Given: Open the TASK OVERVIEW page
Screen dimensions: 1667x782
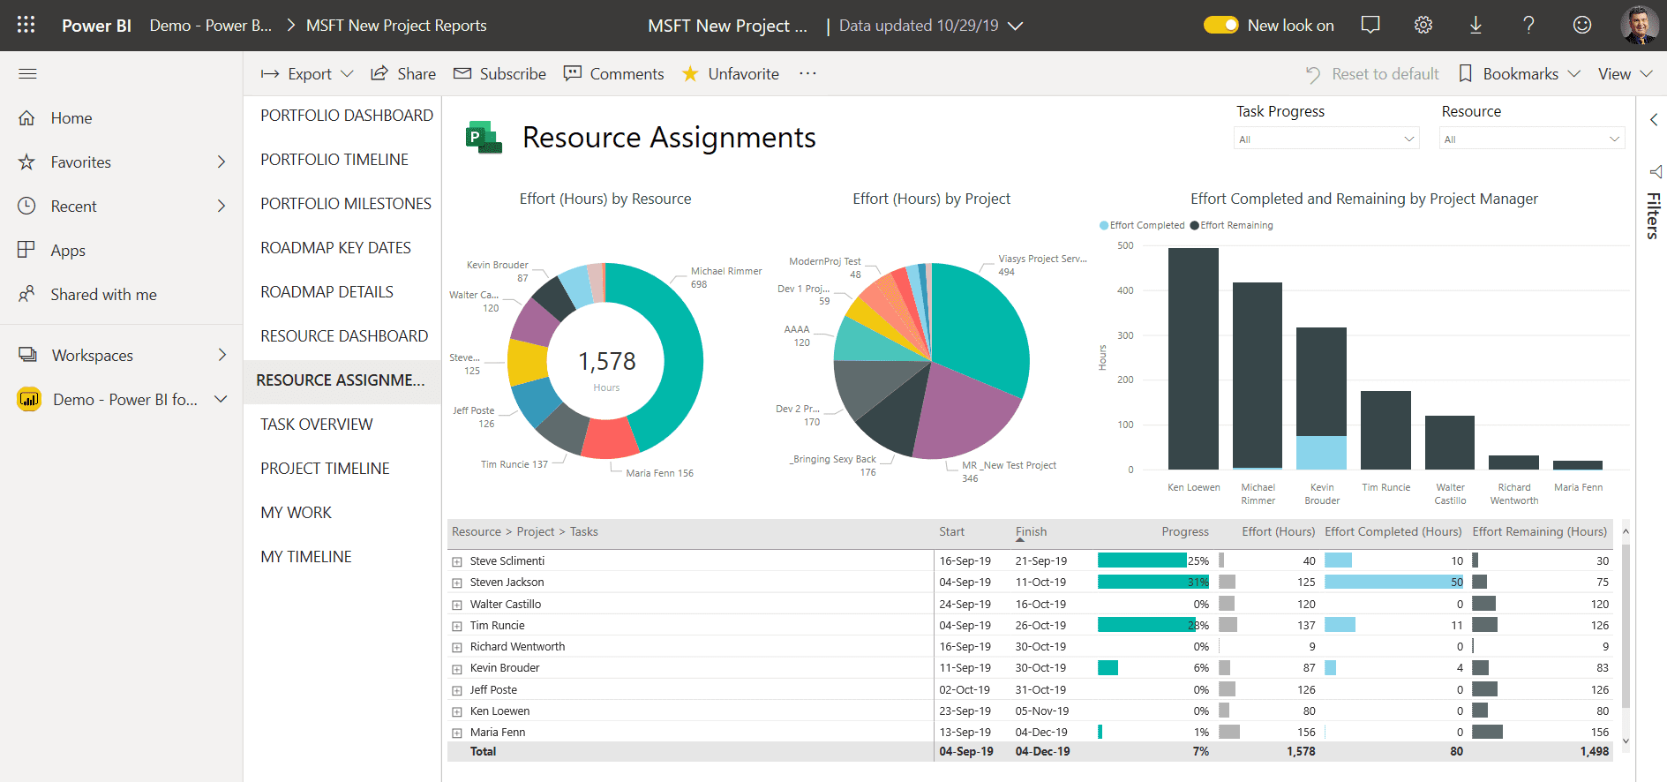Looking at the screenshot, I should [317, 425].
